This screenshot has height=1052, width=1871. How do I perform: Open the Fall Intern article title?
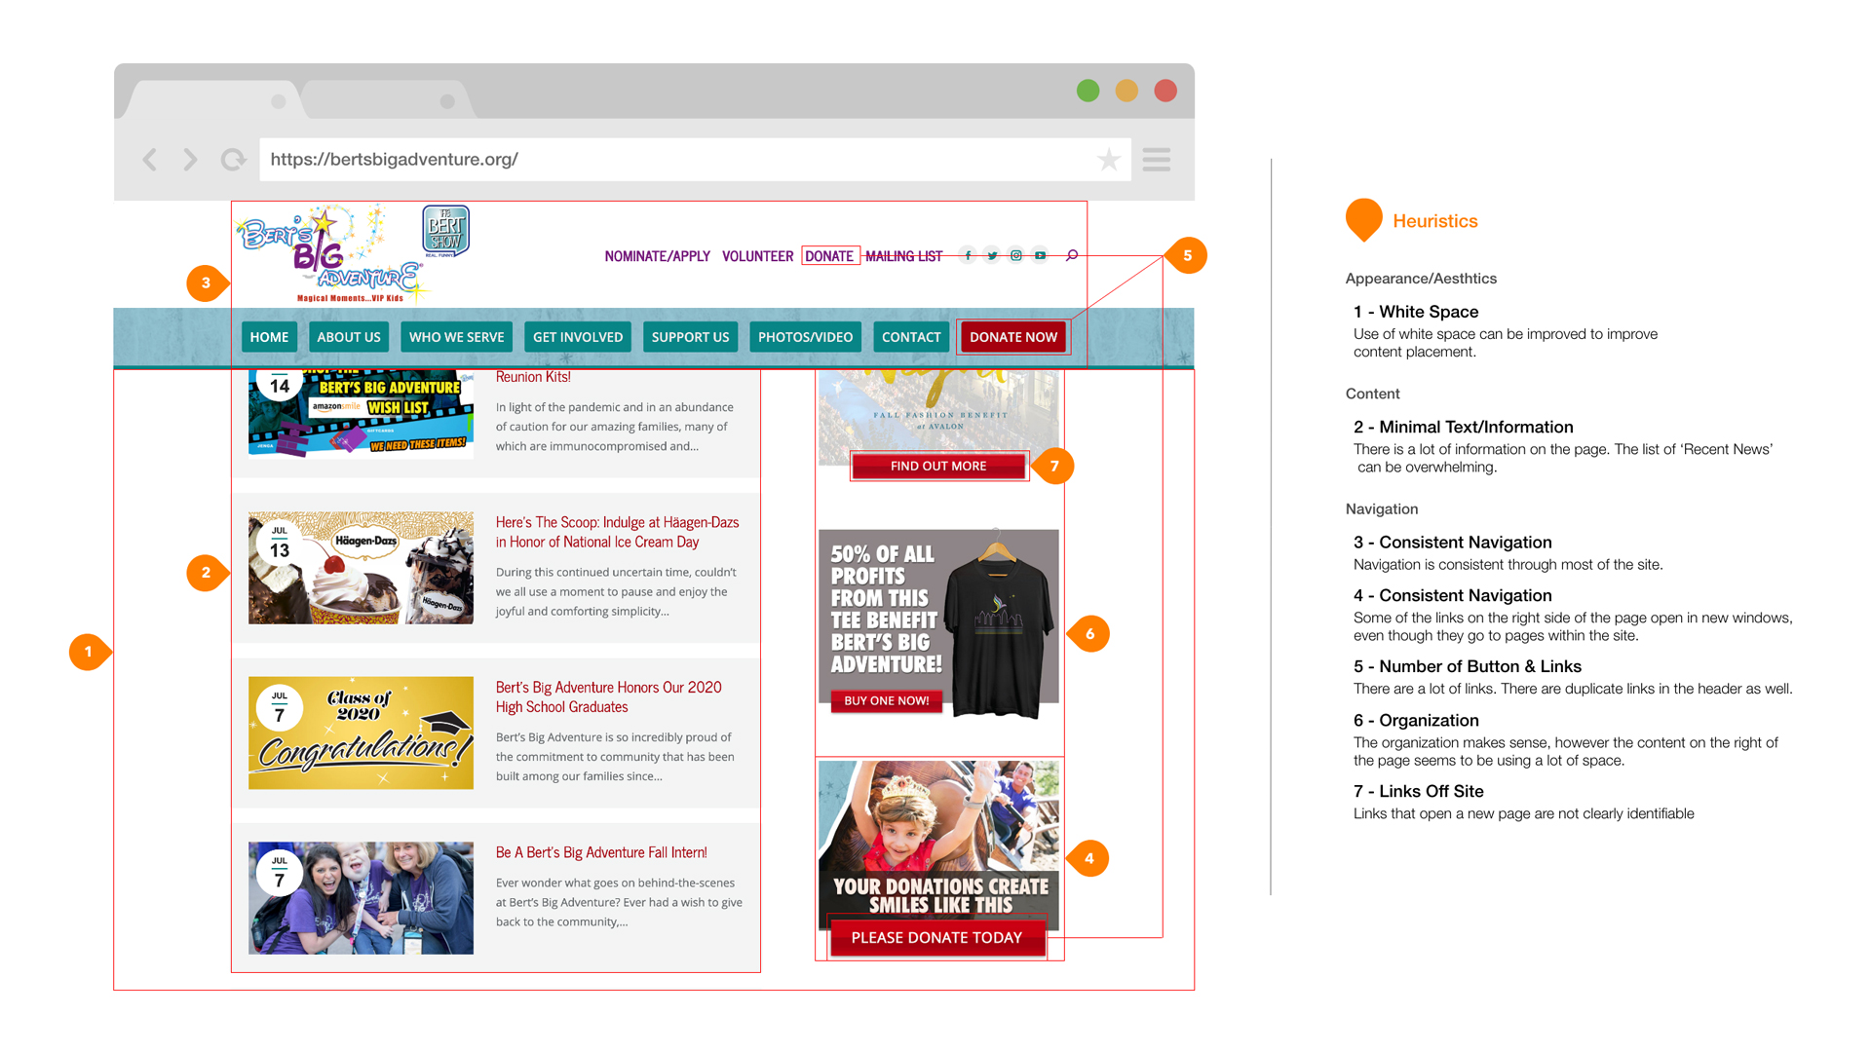(601, 852)
